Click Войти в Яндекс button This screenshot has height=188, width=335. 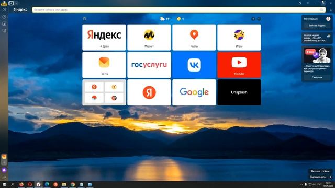pos(317,26)
